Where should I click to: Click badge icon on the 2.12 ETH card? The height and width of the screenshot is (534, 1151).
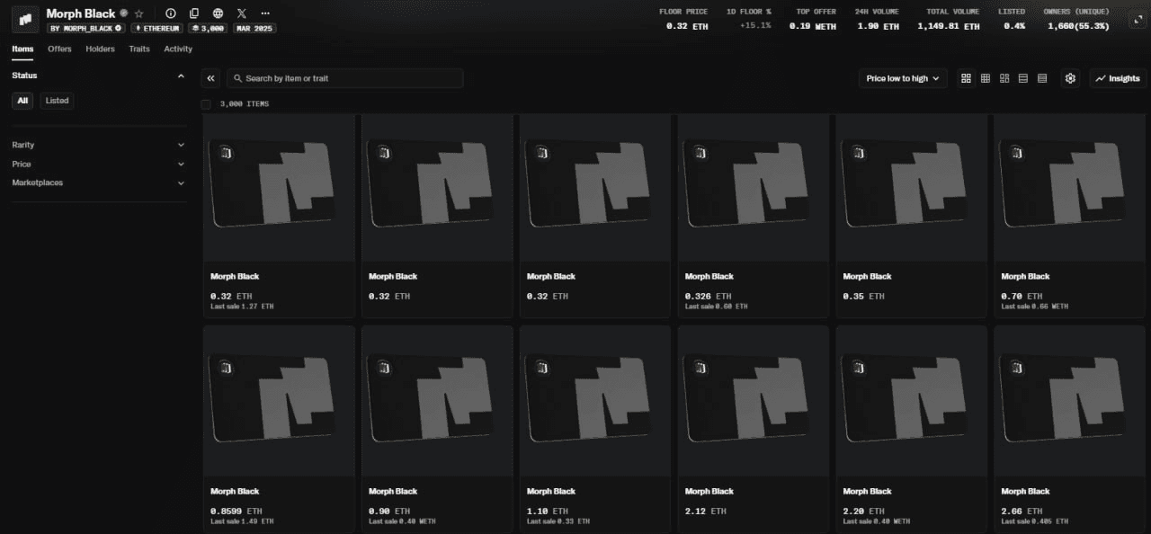point(700,367)
